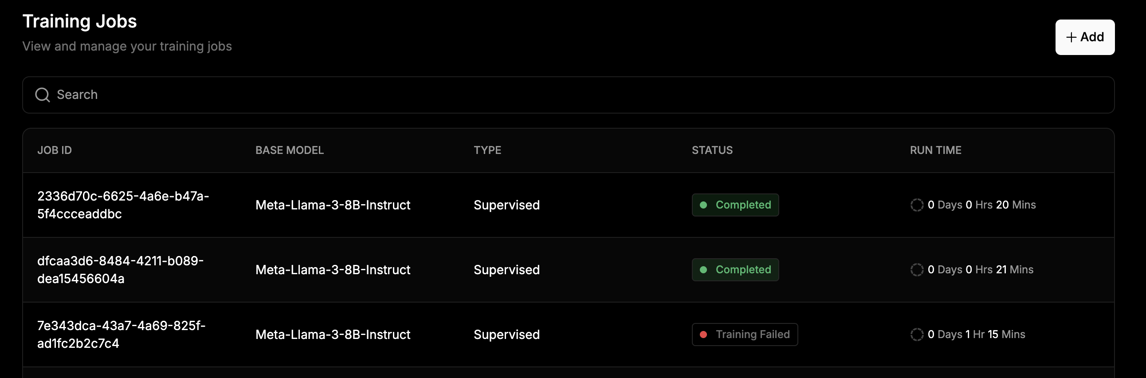Open job 7e343dca-43a7-4a69-825f-ad1fc2b2c7c4
Screen dimensions: 1146x378
coord(122,335)
